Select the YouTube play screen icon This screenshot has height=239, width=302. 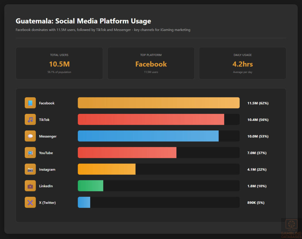(x=30, y=153)
